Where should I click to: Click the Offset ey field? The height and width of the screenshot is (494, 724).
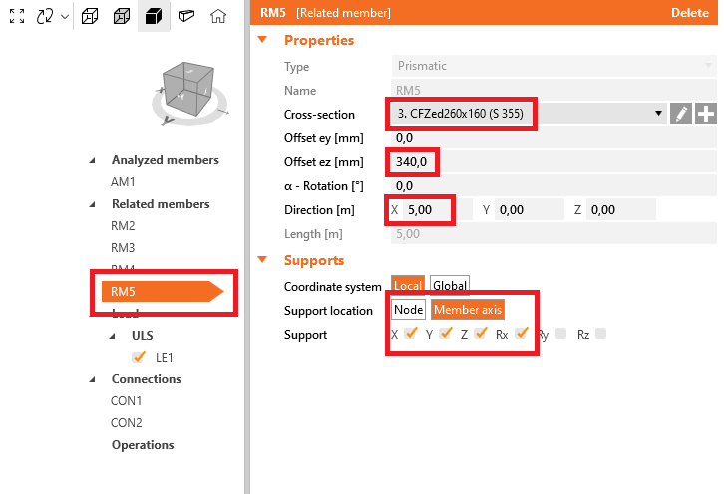553,137
